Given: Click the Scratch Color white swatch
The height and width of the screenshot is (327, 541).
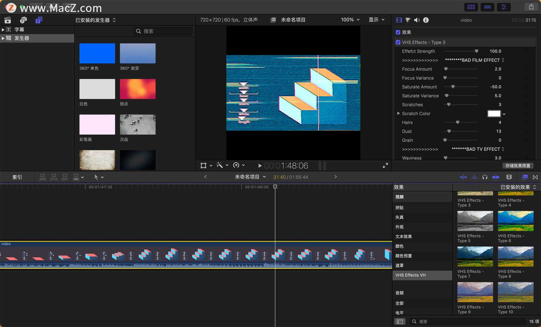Looking at the screenshot, I should pyautogui.click(x=494, y=113).
